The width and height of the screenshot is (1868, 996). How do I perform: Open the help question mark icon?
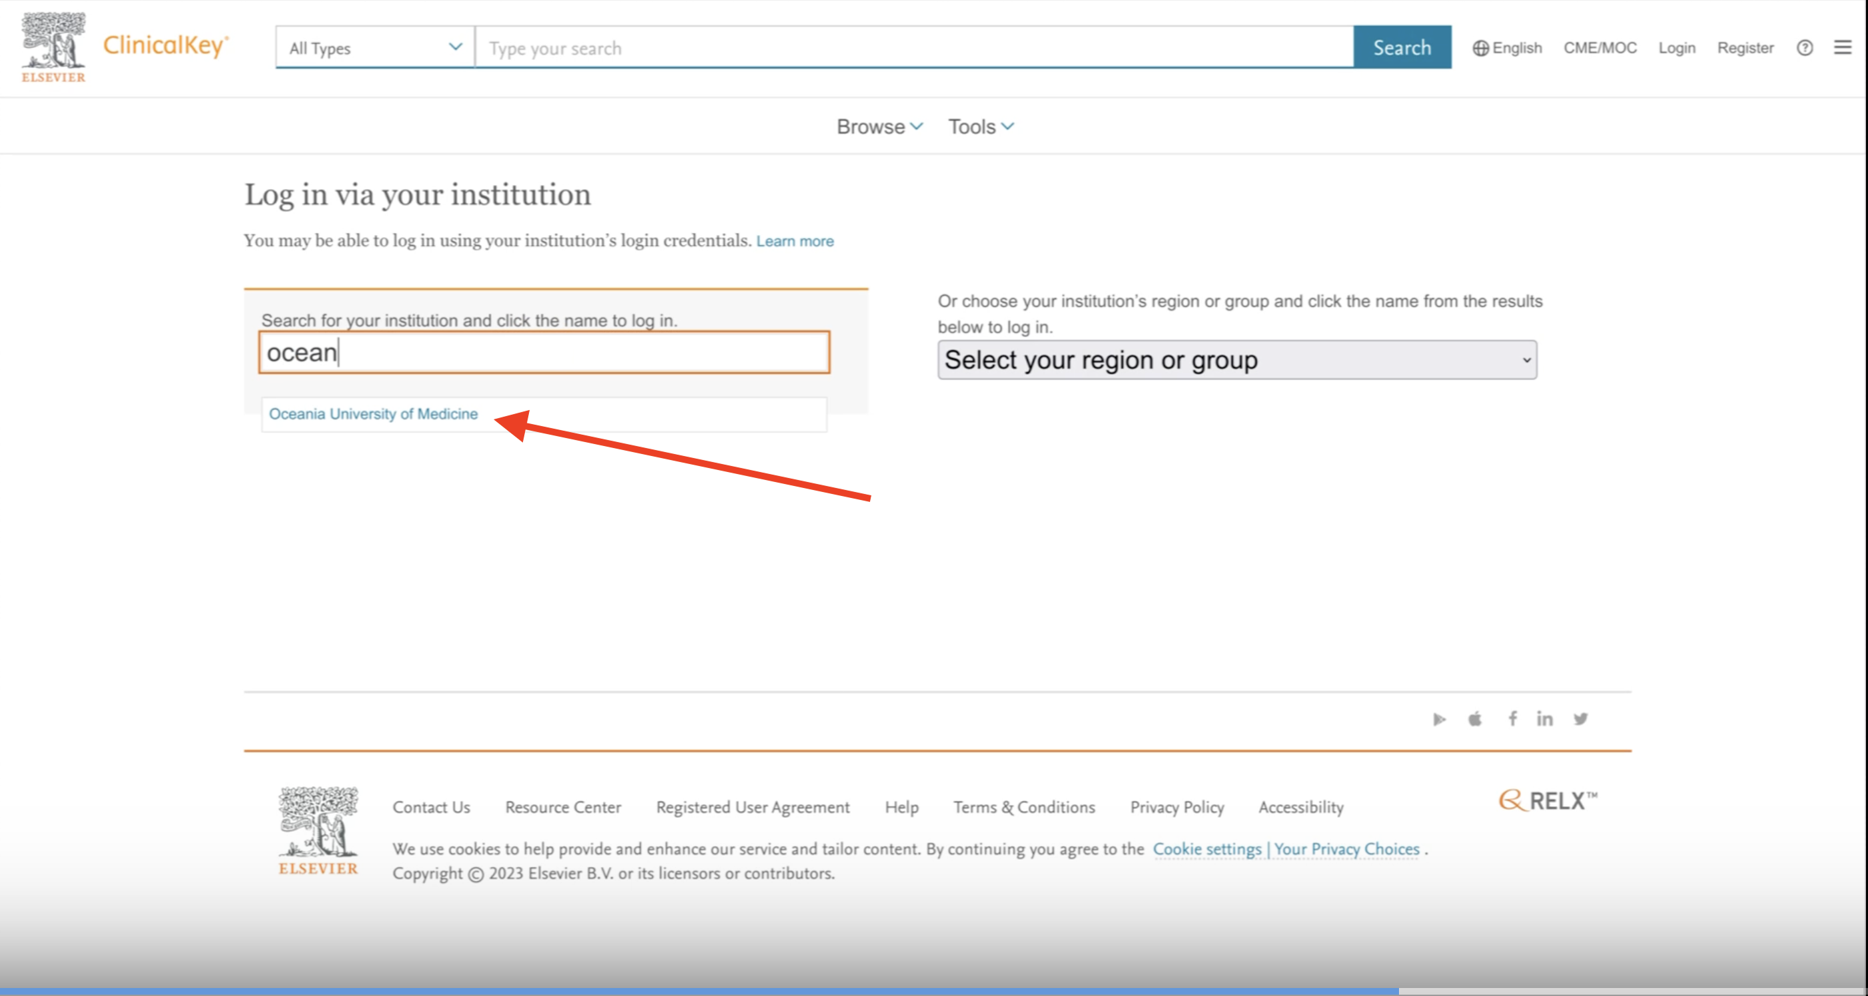coord(1804,48)
